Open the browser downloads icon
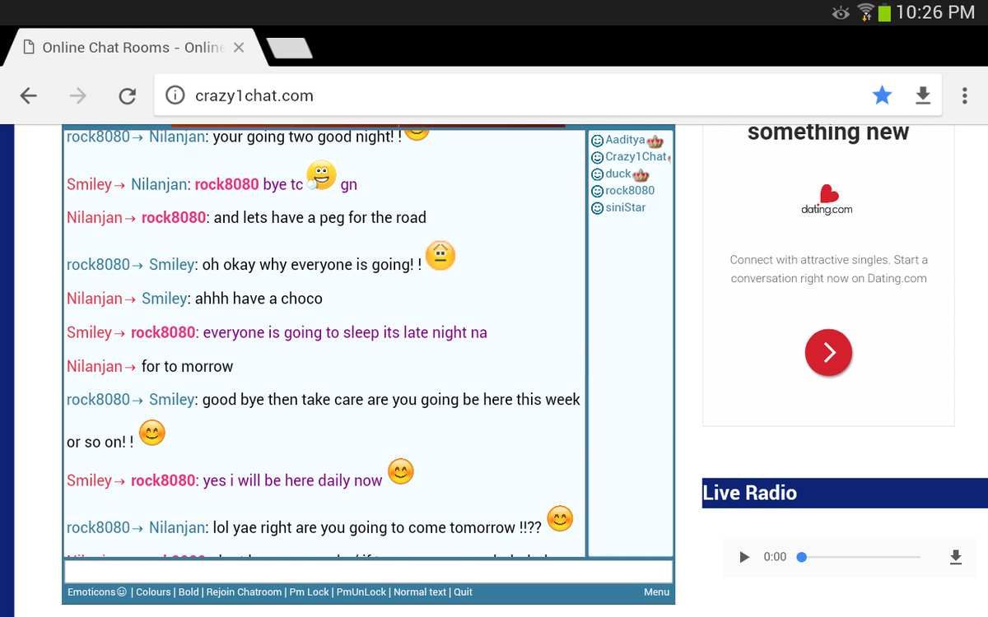This screenshot has width=988, height=617. [x=923, y=95]
